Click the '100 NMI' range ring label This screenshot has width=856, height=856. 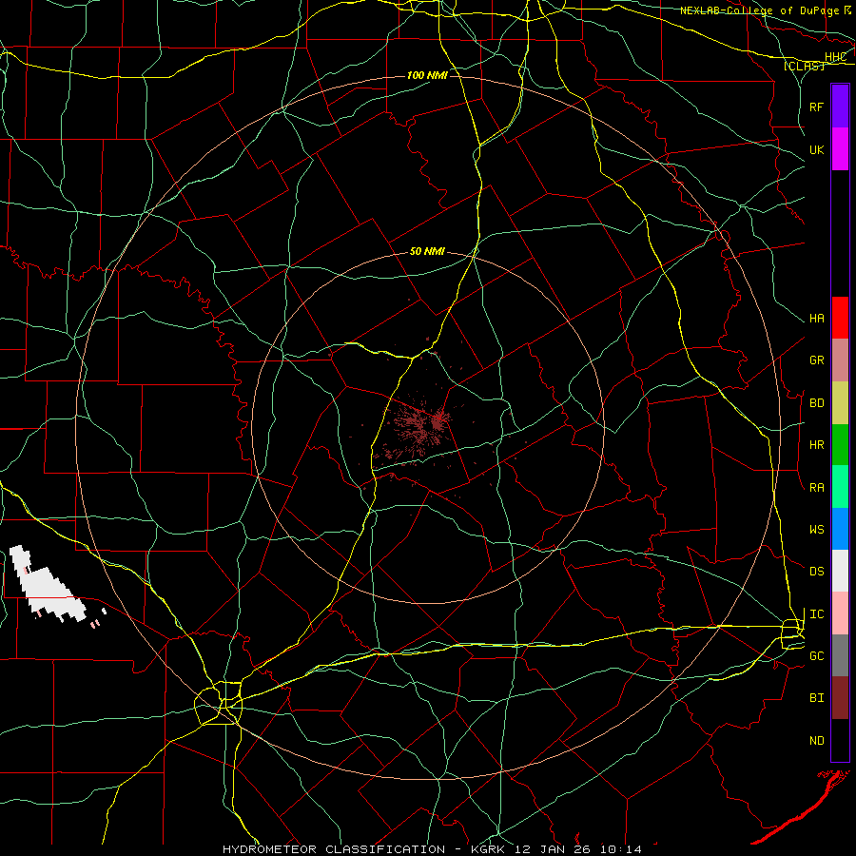pos(427,75)
